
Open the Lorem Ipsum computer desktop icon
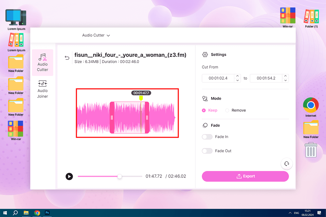pyautogui.click(x=16, y=20)
